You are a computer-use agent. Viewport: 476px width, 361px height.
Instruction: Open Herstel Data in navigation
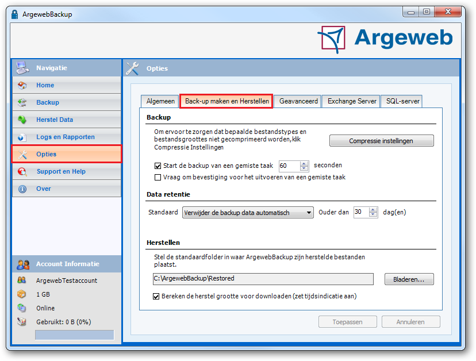click(x=67, y=120)
